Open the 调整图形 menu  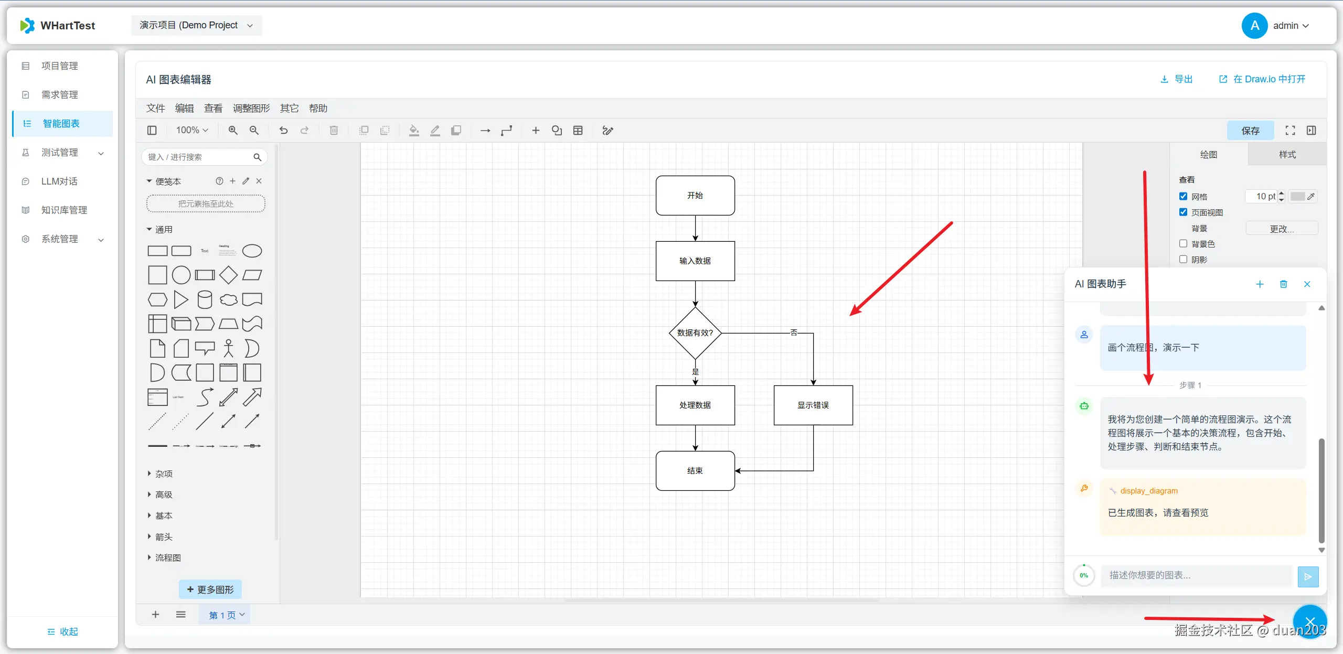tap(251, 108)
